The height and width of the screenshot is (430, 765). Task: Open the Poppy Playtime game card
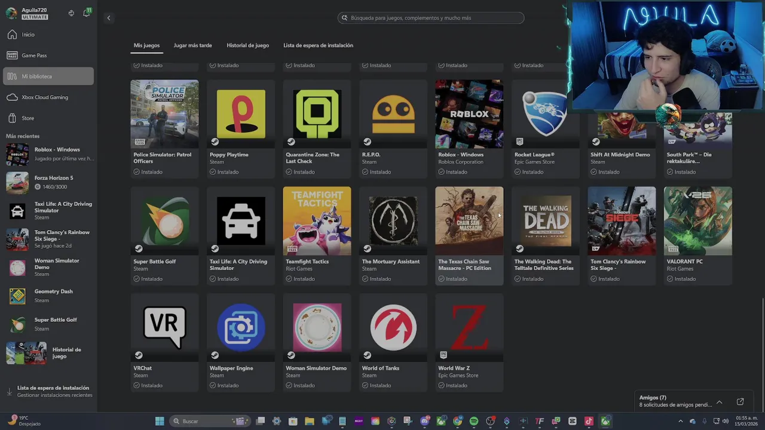[x=241, y=128]
